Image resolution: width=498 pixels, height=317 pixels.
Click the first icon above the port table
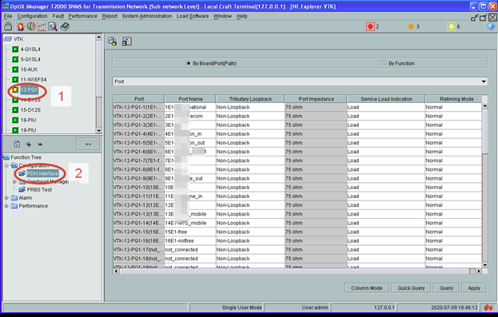pos(113,42)
